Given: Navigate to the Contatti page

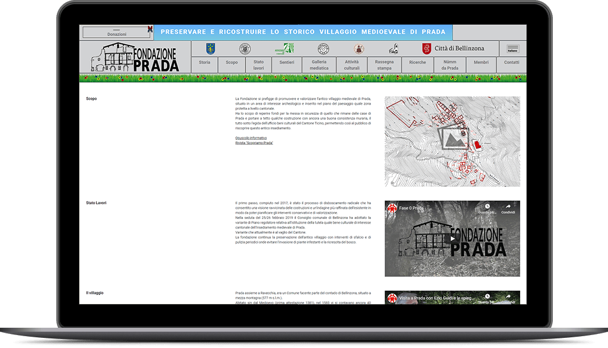Looking at the screenshot, I should (511, 63).
